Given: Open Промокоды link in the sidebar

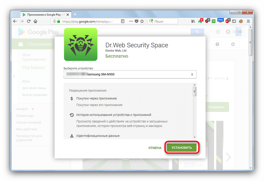Looking at the screenshot, I should [x=25, y=116].
